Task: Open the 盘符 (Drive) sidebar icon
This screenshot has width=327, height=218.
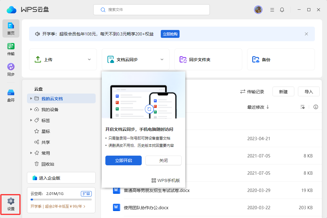Action: pos(11,95)
